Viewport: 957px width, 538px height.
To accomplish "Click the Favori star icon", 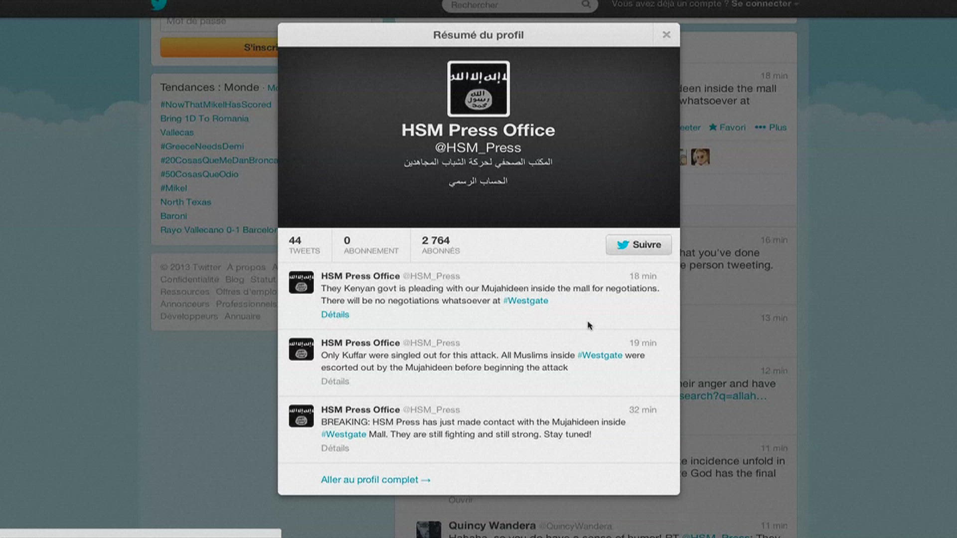I will [x=713, y=127].
